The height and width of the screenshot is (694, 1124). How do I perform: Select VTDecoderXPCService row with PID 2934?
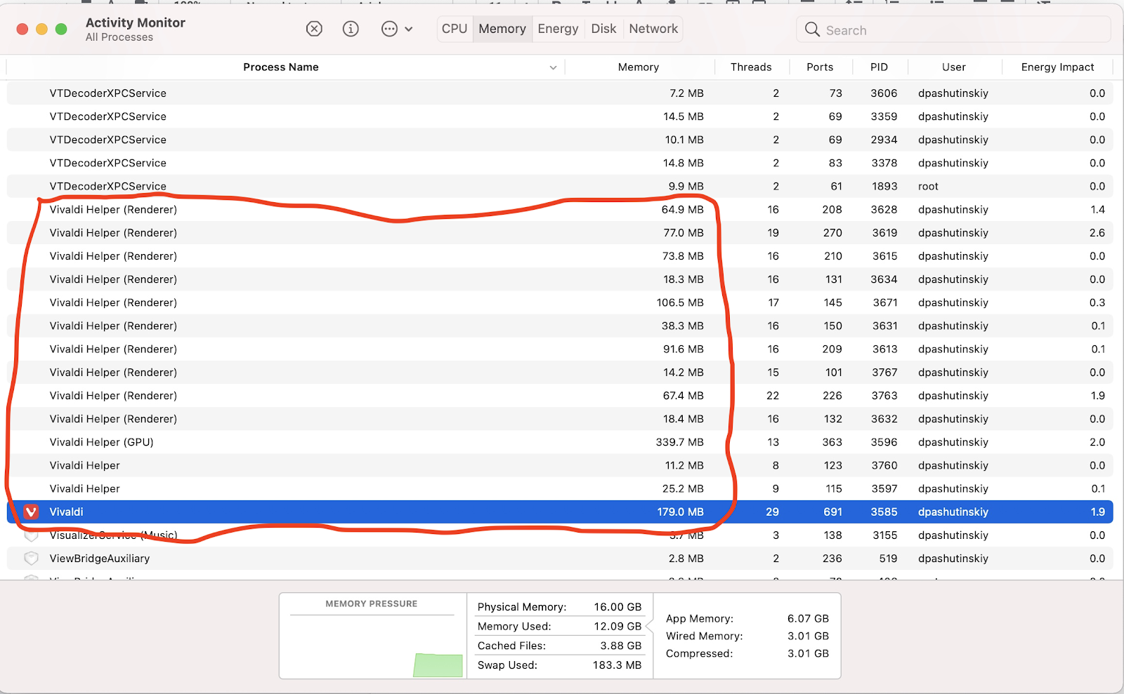click(560, 140)
